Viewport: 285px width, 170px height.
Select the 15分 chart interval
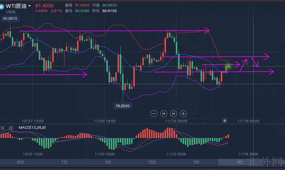(x=152, y=162)
